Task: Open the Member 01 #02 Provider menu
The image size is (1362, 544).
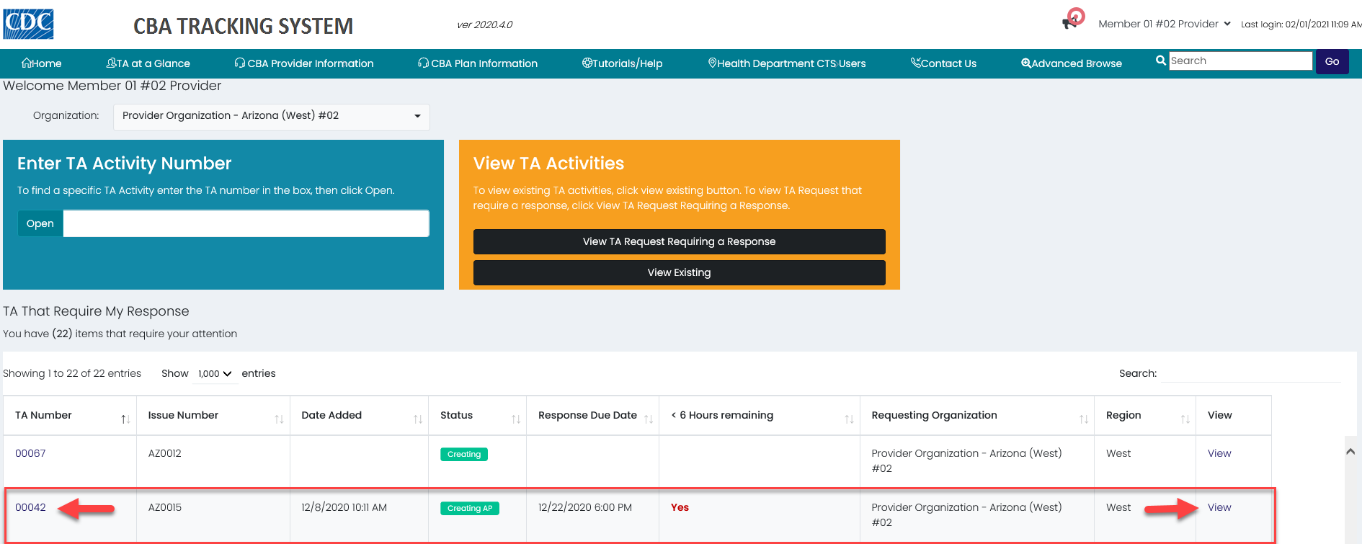Action: pos(1163,24)
